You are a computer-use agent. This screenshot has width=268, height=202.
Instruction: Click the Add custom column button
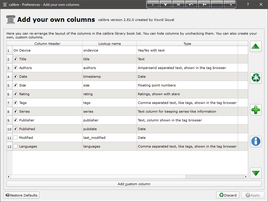[134, 184]
